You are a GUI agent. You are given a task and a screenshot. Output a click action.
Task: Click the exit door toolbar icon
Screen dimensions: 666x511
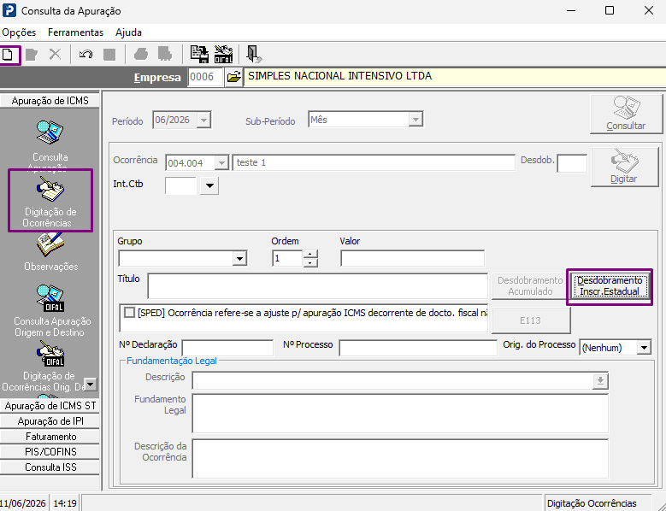(x=254, y=55)
